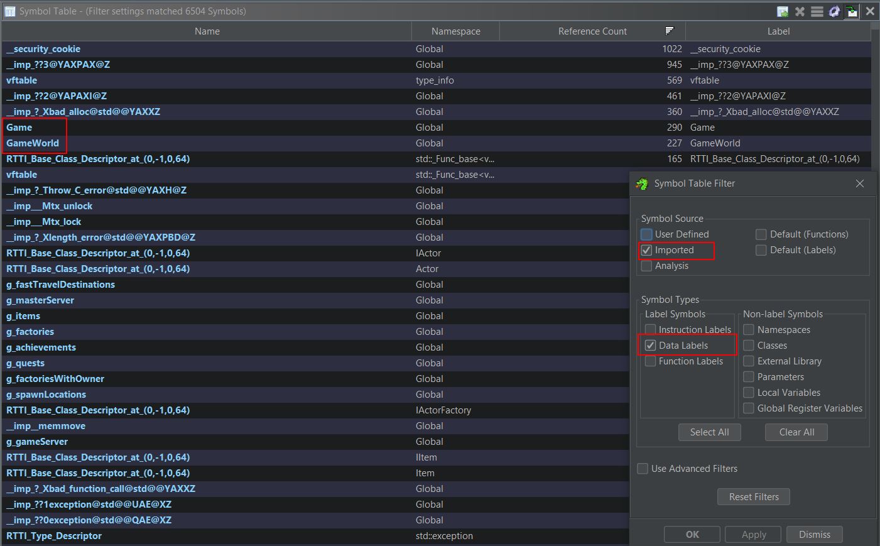The width and height of the screenshot is (880, 546).
Task: Sort by the Namespace column header
Action: coord(455,31)
